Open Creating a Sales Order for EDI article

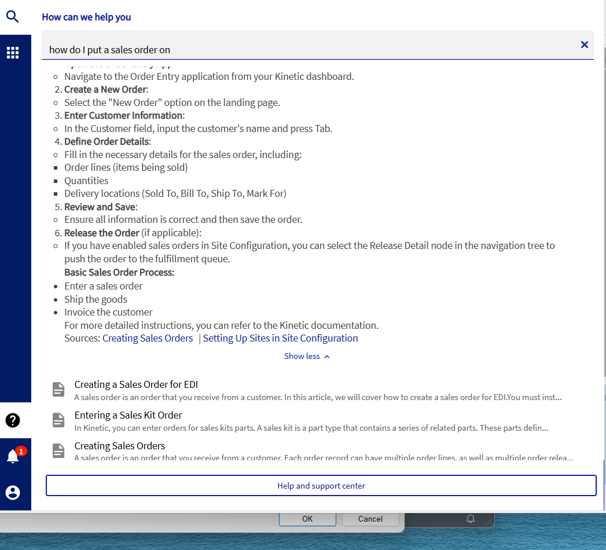pyautogui.click(x=136, y=384)
